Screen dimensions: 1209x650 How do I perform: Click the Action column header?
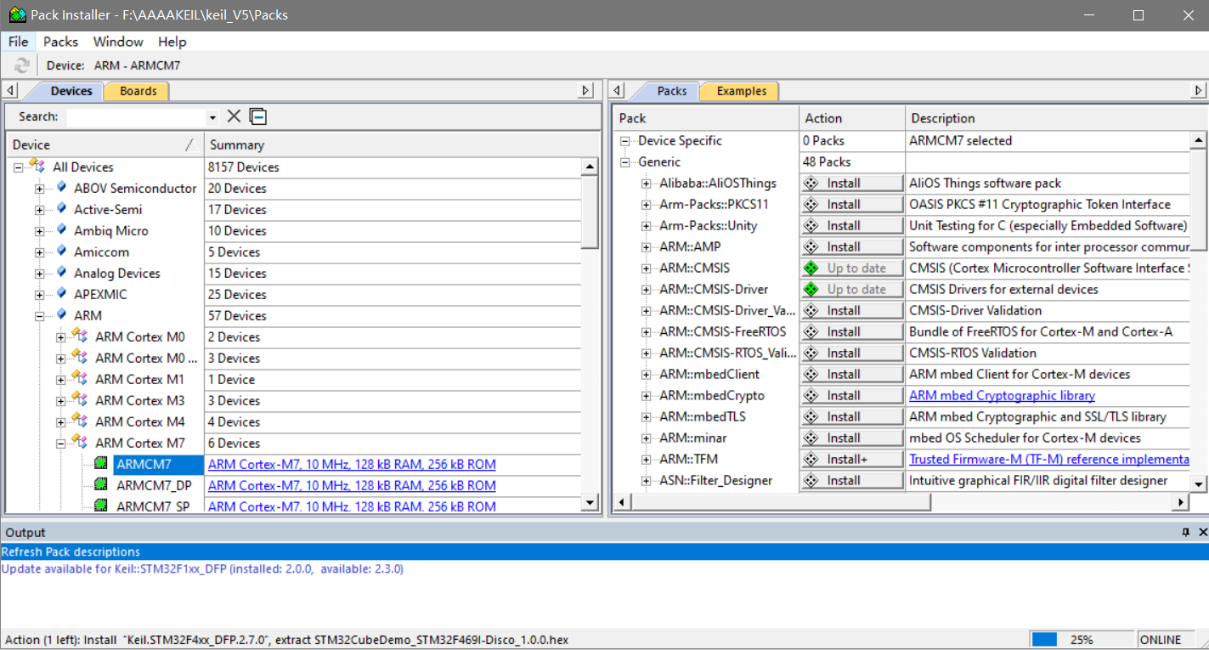pos(852,118)
